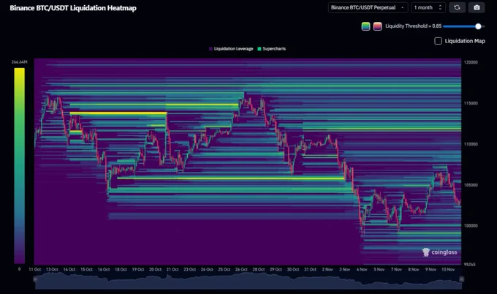Click the Liquidity Threshold slider handle
This screenshot has height=294, width=497.
[478, 26]
